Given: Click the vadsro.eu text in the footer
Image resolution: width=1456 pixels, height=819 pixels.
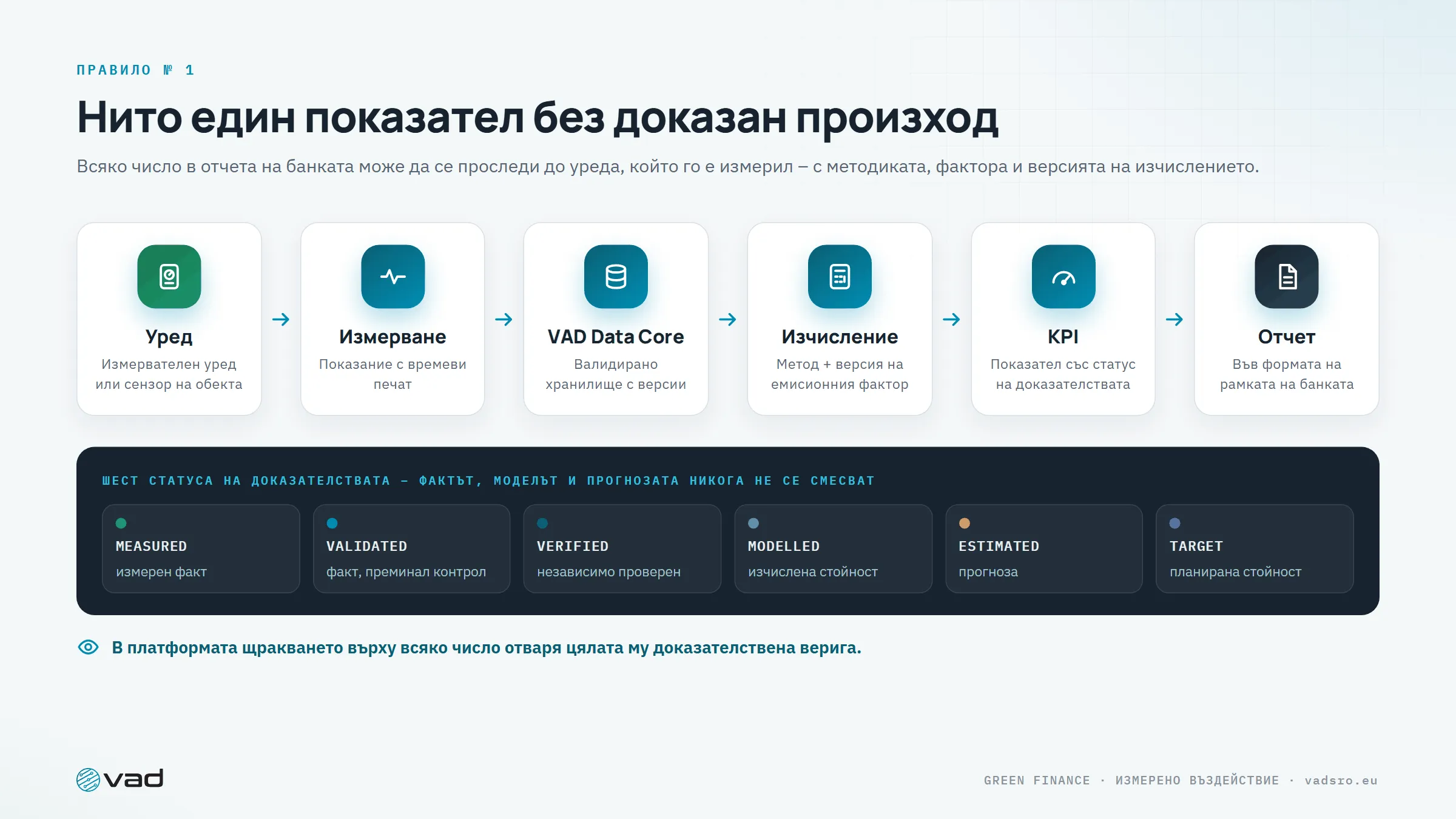Looking at the screenshot, I should (1341, 781).
